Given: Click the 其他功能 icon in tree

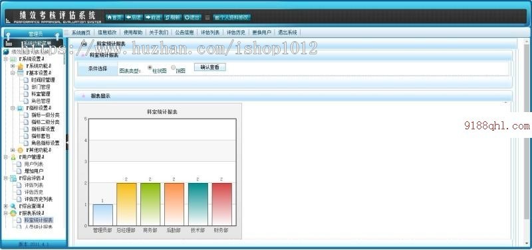Looking at the screenshot, I should pyautogui.click(x=20, y=150).
